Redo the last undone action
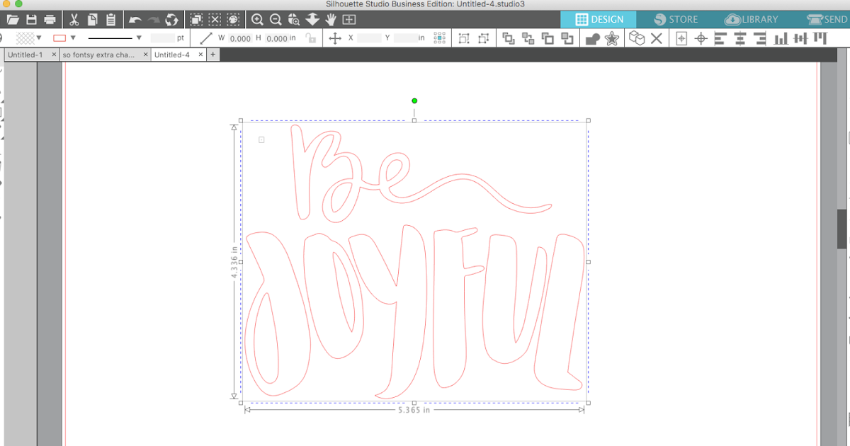 (154, 20)
